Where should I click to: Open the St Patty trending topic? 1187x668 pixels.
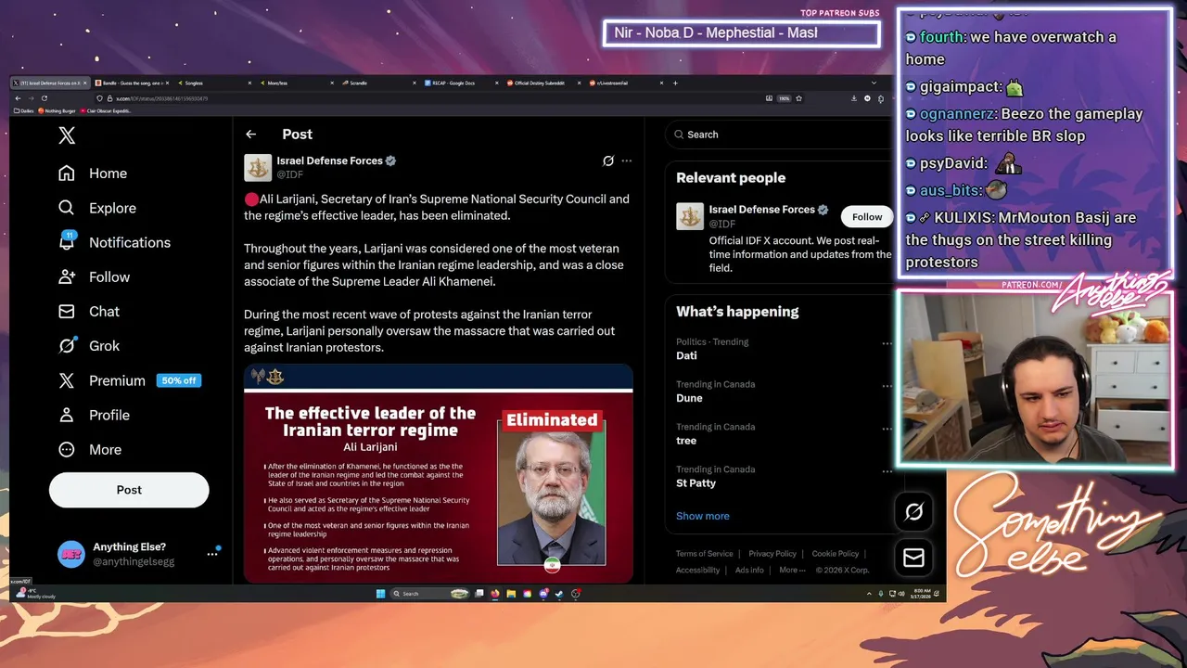click(x=696, y=483)
